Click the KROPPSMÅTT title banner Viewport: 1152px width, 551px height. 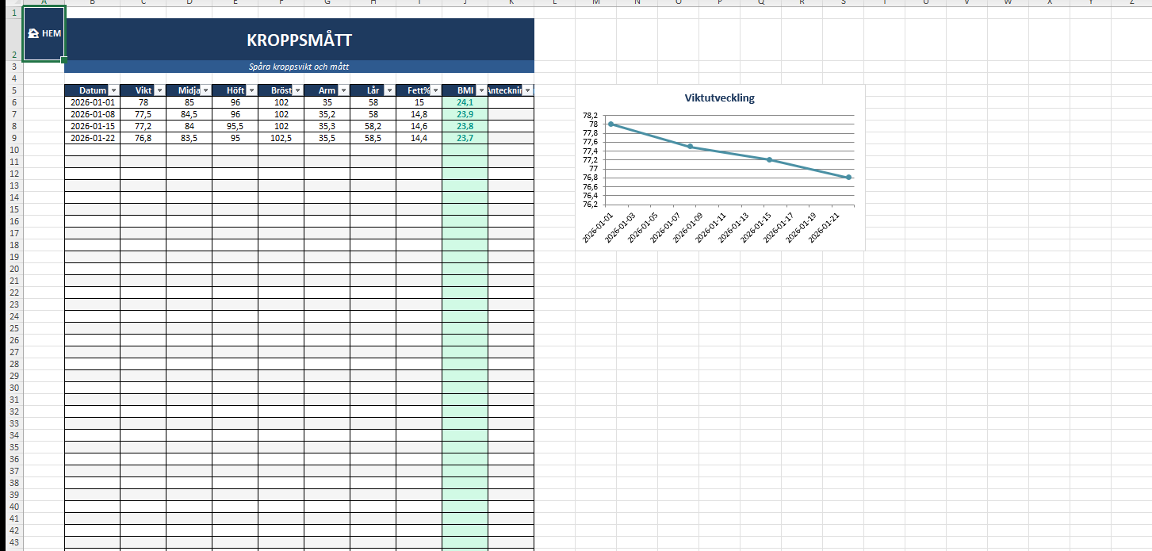(x=300, y=40)
